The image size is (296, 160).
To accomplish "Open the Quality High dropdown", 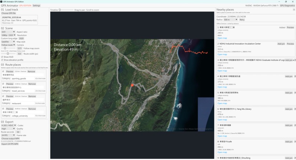I will coord(8,129).
